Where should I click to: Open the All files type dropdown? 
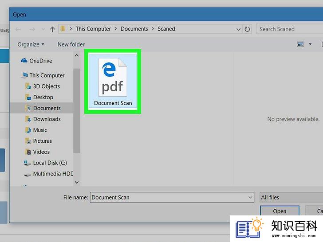pyautogui.click(x=291, y=197)
